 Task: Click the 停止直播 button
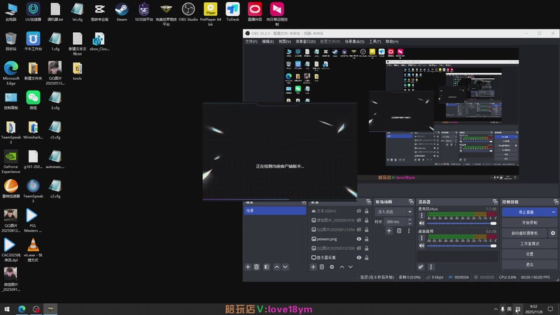526,212
